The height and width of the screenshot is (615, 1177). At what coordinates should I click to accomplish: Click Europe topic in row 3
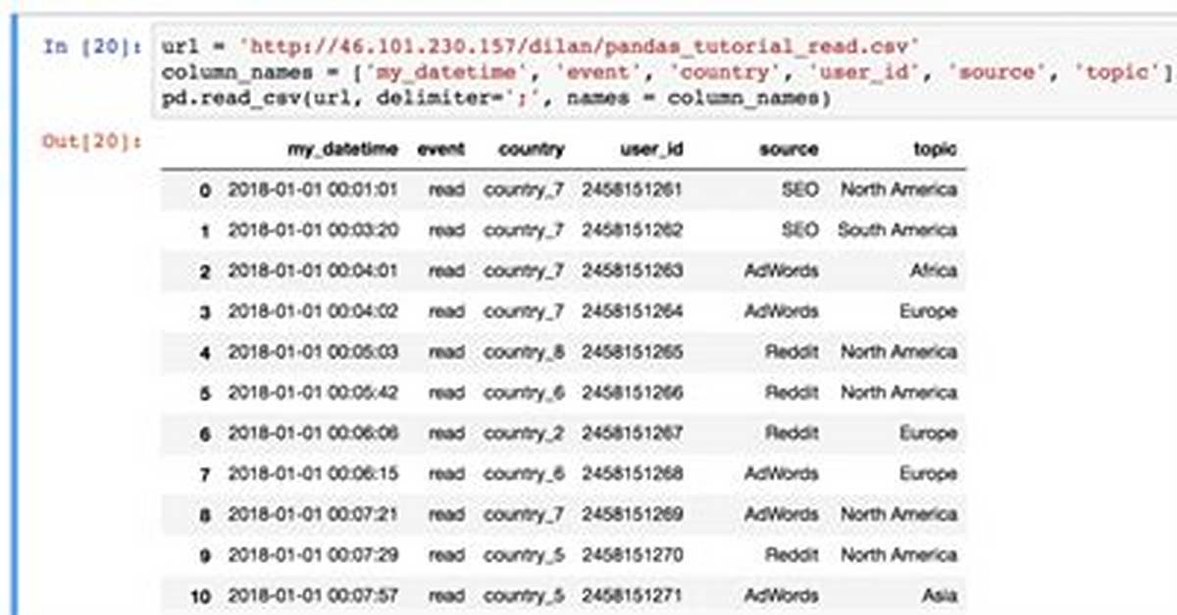coord(928,312)
